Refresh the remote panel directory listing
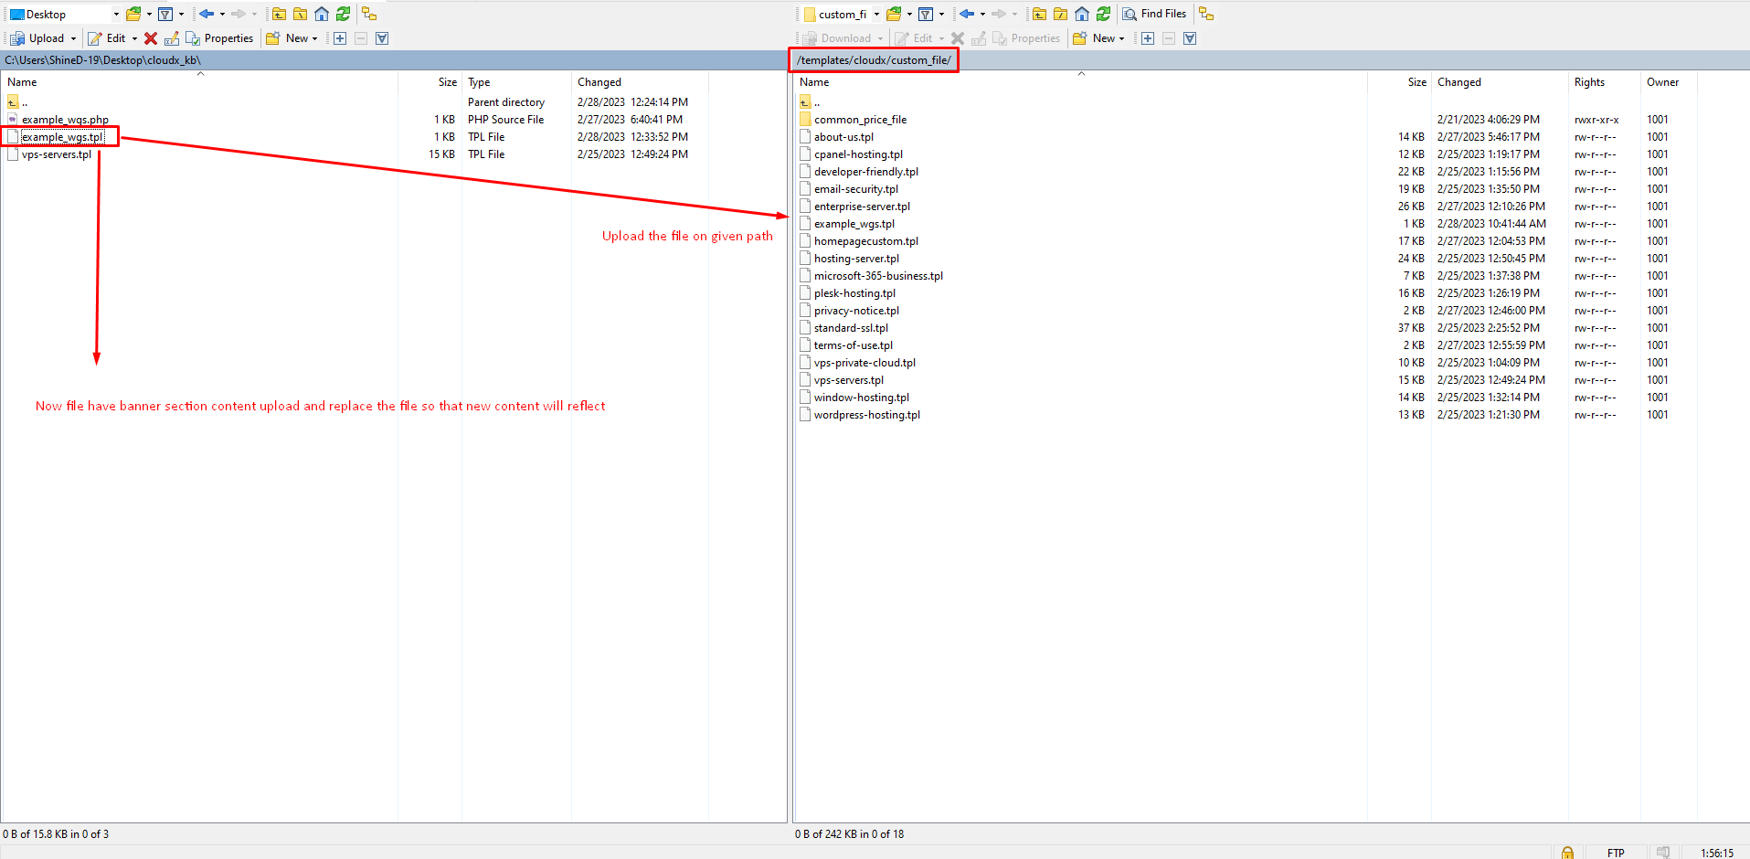The width and height of the screenshot is (1750, 859). [x=1103, y=14]
